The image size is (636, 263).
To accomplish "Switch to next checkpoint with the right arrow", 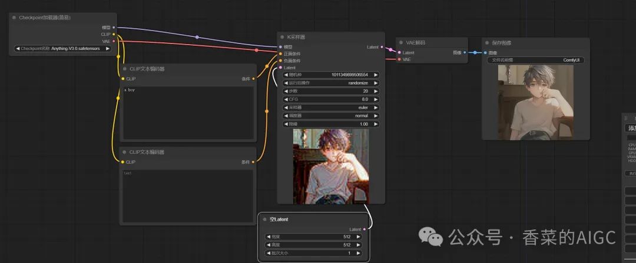I will pyautogui.click(x=108, y=49).
